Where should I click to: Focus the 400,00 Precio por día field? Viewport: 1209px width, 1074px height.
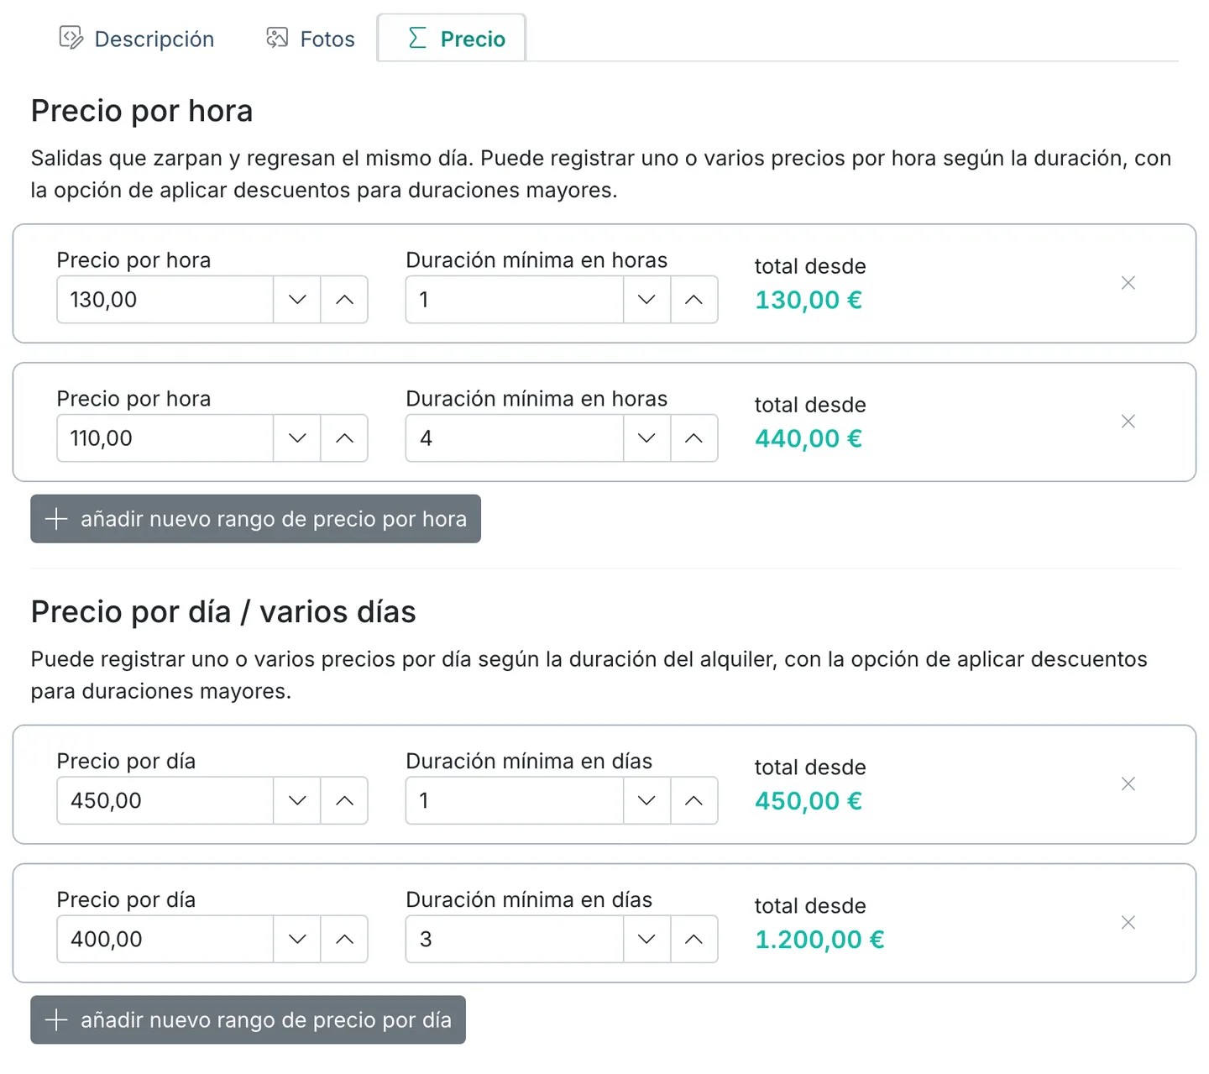point(165,940)
